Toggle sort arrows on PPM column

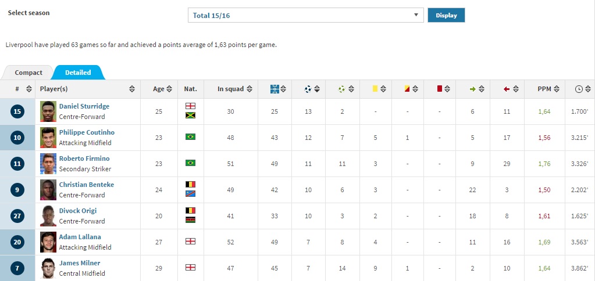tap(556, 89)
